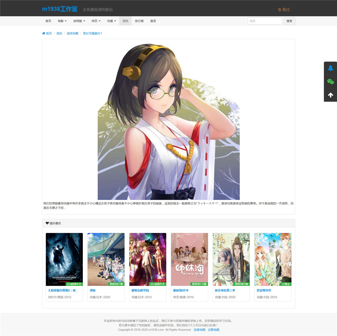The height and width of the screenshot is (336, 337).
Task: Click the m1938工作室 site logo
Action: tap(60, 9)
